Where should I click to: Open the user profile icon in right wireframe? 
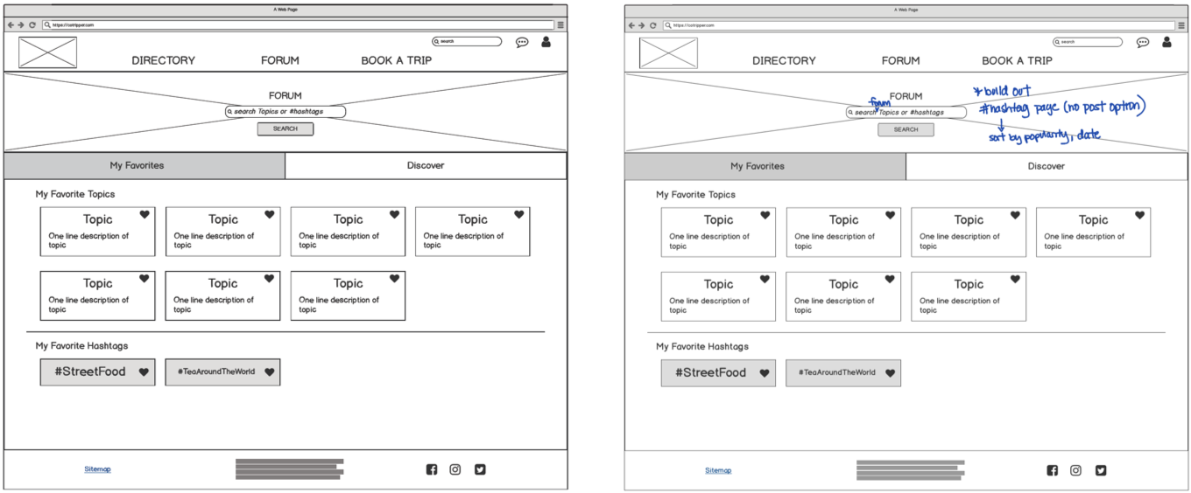point(1166,41)
